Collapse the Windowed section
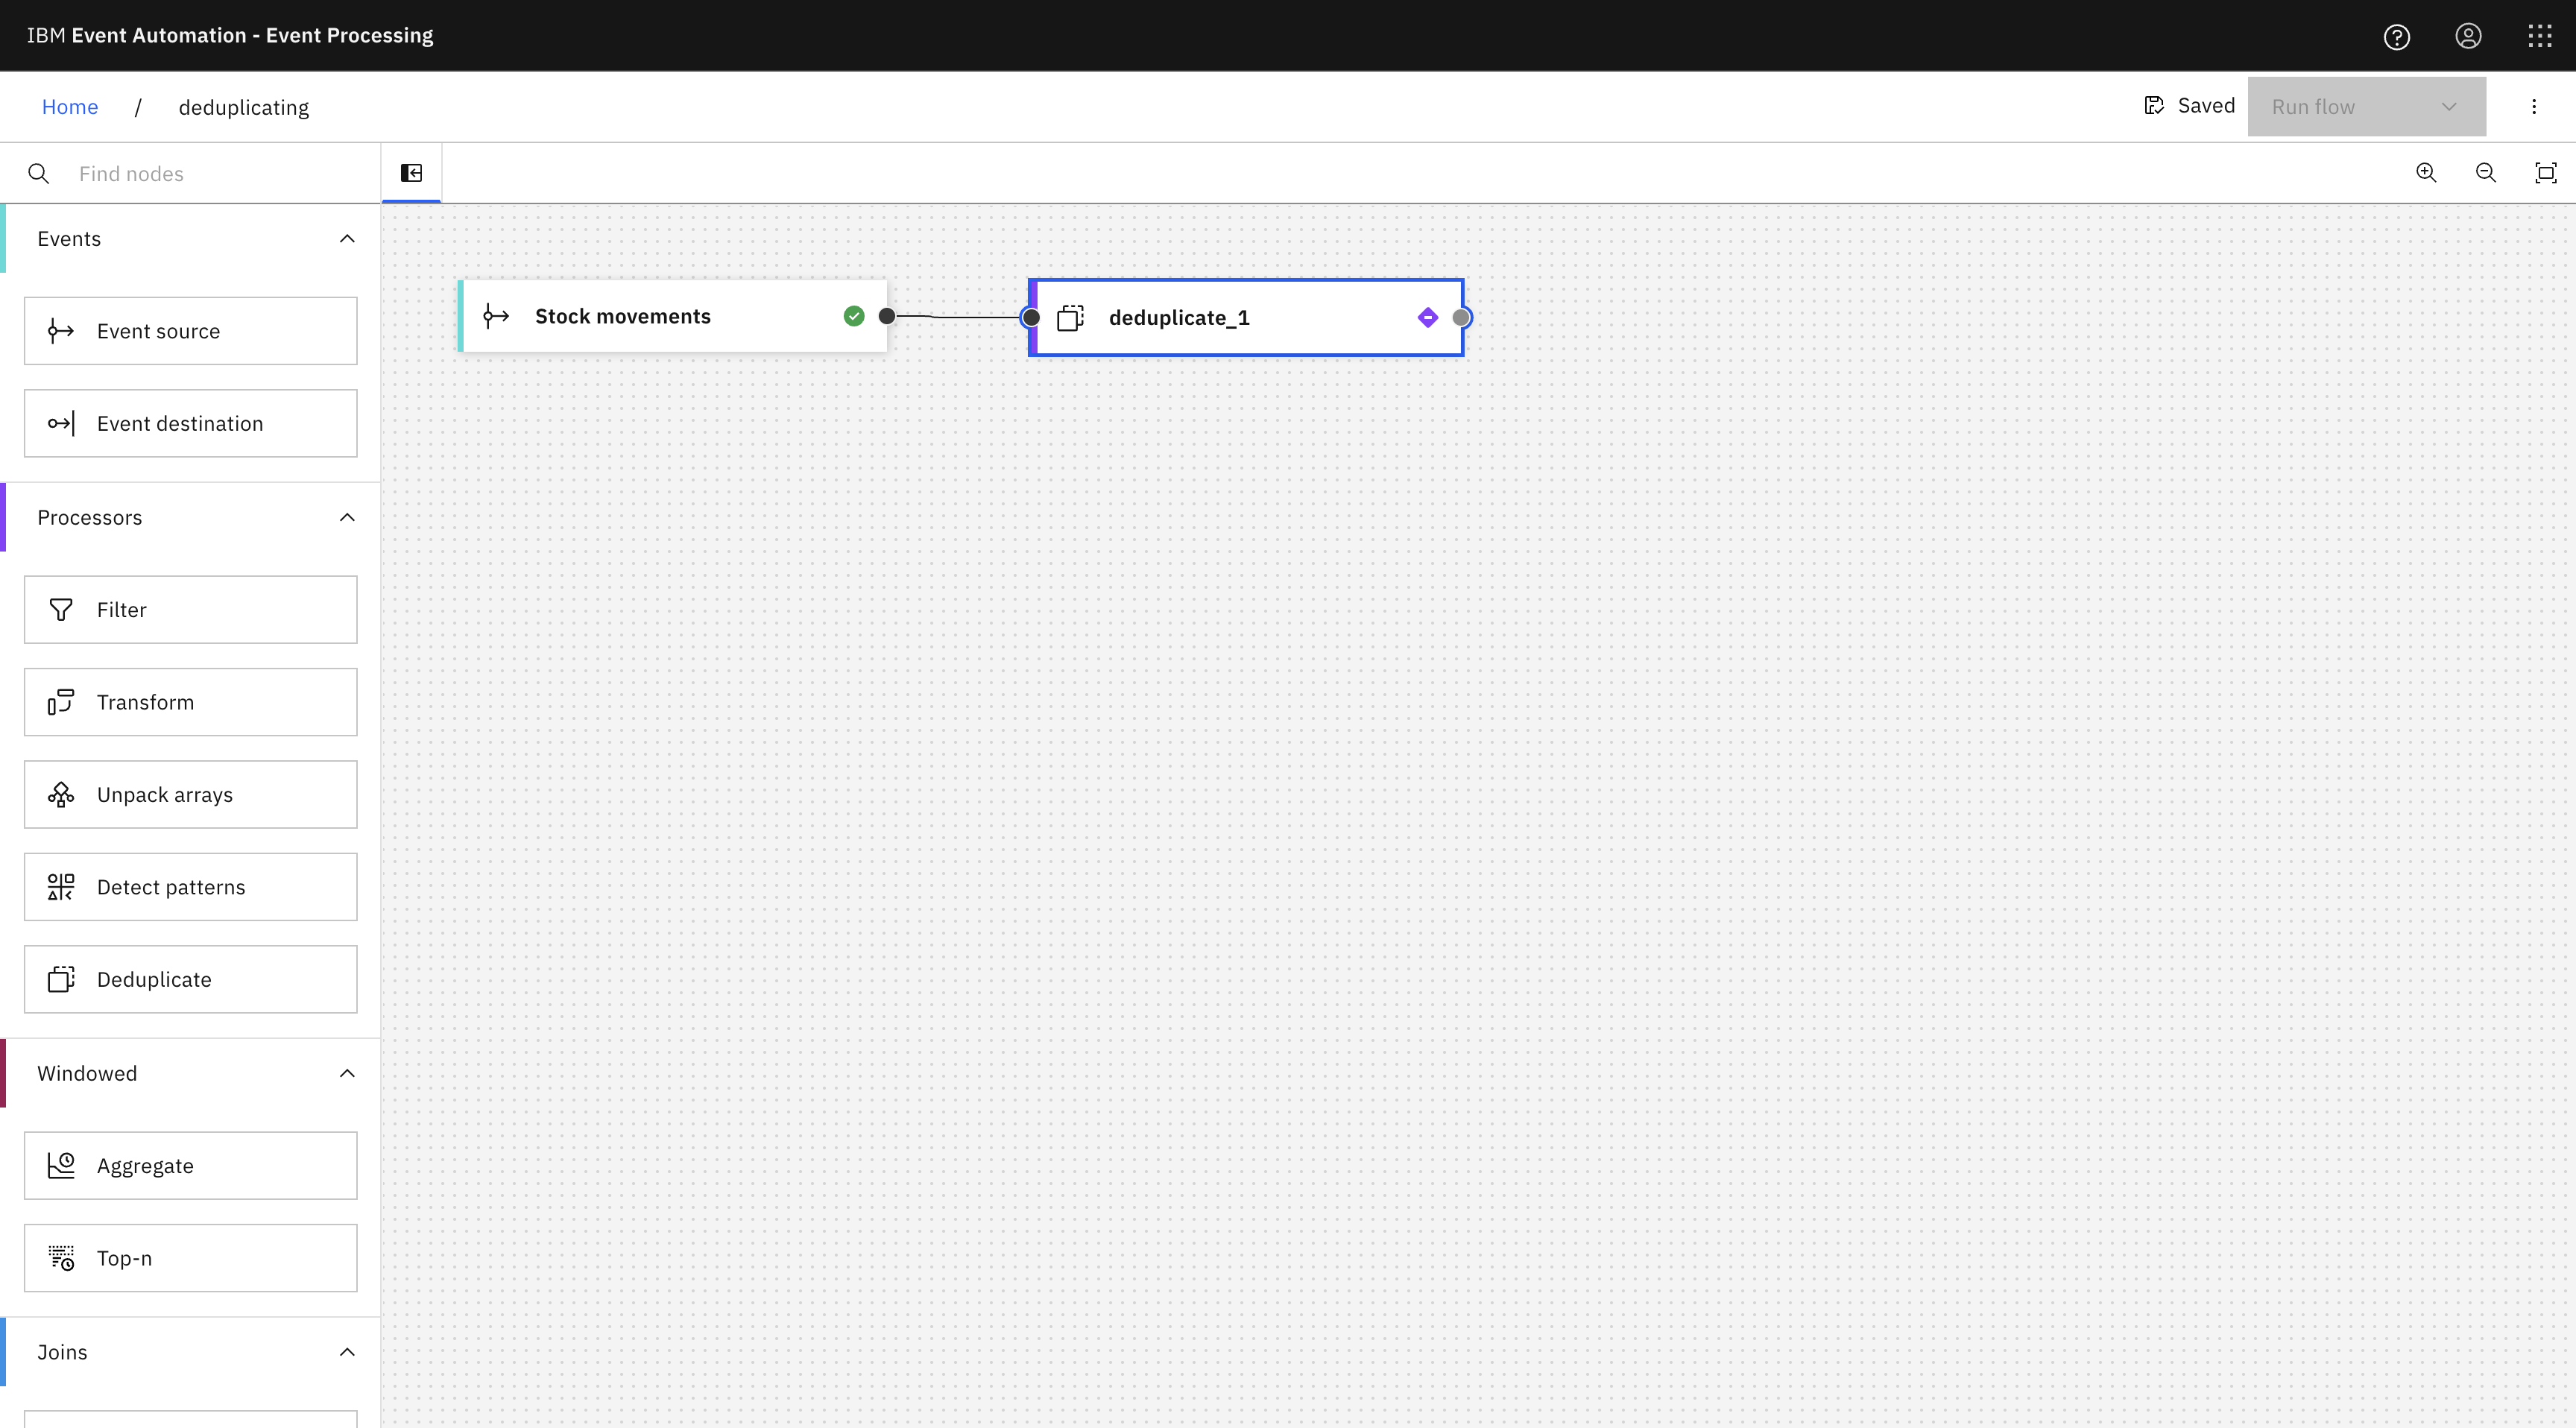This screenshot has width=2576, height=1428. pyautogui.click(x=347, y=1072)
